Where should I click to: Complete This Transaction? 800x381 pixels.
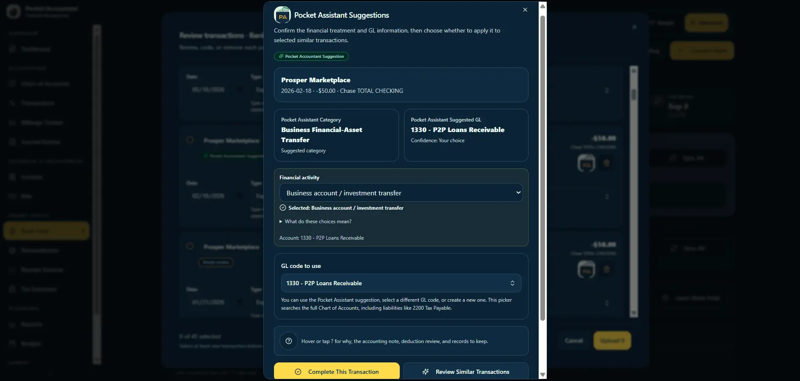click(x=336, y=371)
